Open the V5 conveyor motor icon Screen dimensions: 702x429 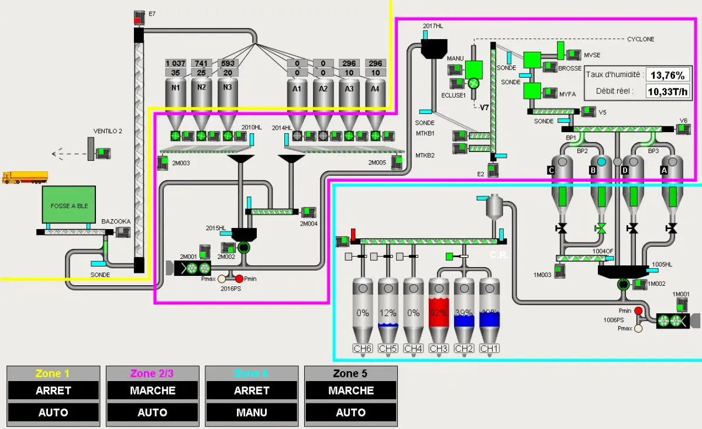pyautogui.click(x=589, y=111)
